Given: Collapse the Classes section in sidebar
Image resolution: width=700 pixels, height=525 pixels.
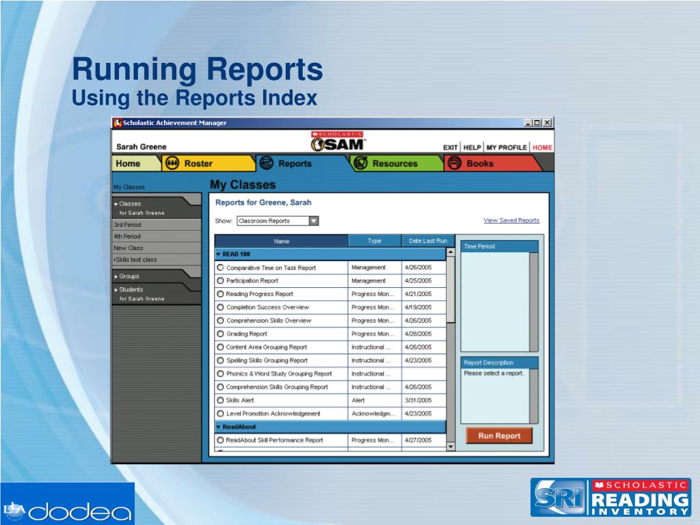Looking at the screenshot, I should 116,204.
